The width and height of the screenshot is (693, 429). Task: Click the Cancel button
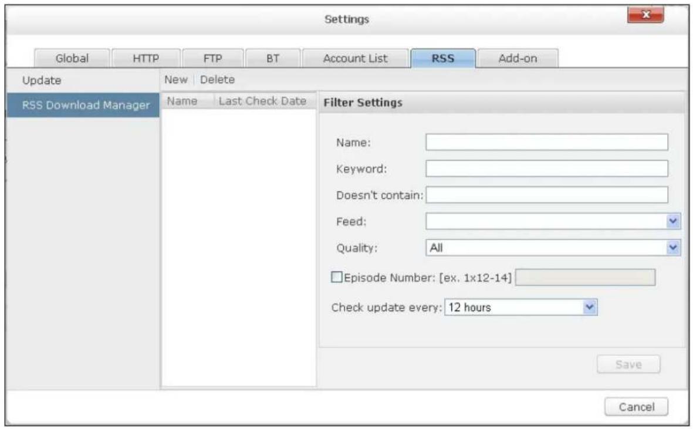click(636, 407)
